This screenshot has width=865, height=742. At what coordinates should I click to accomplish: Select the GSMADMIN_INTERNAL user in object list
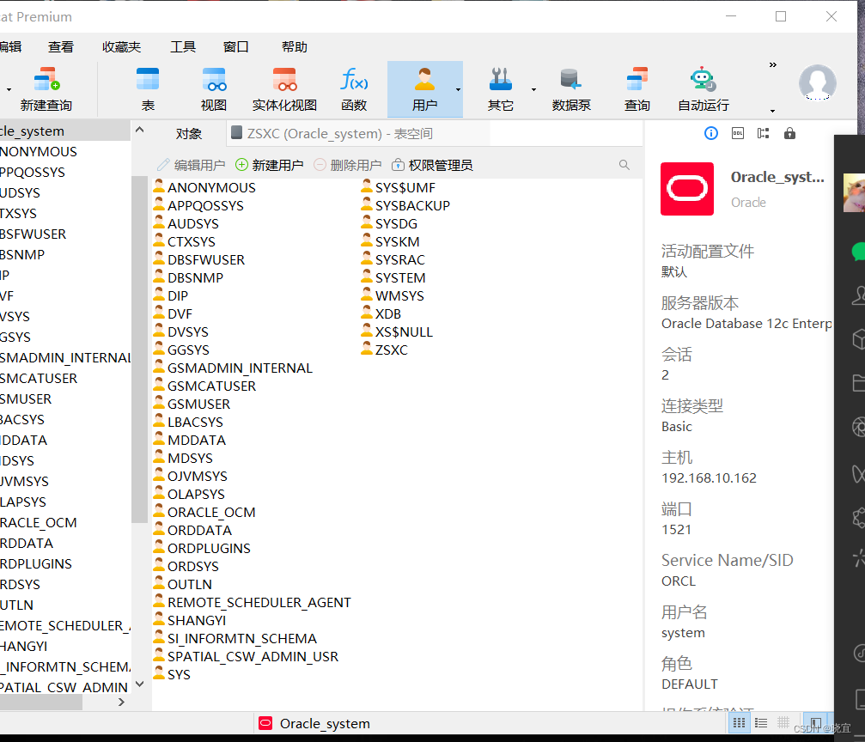coord(233,368)
